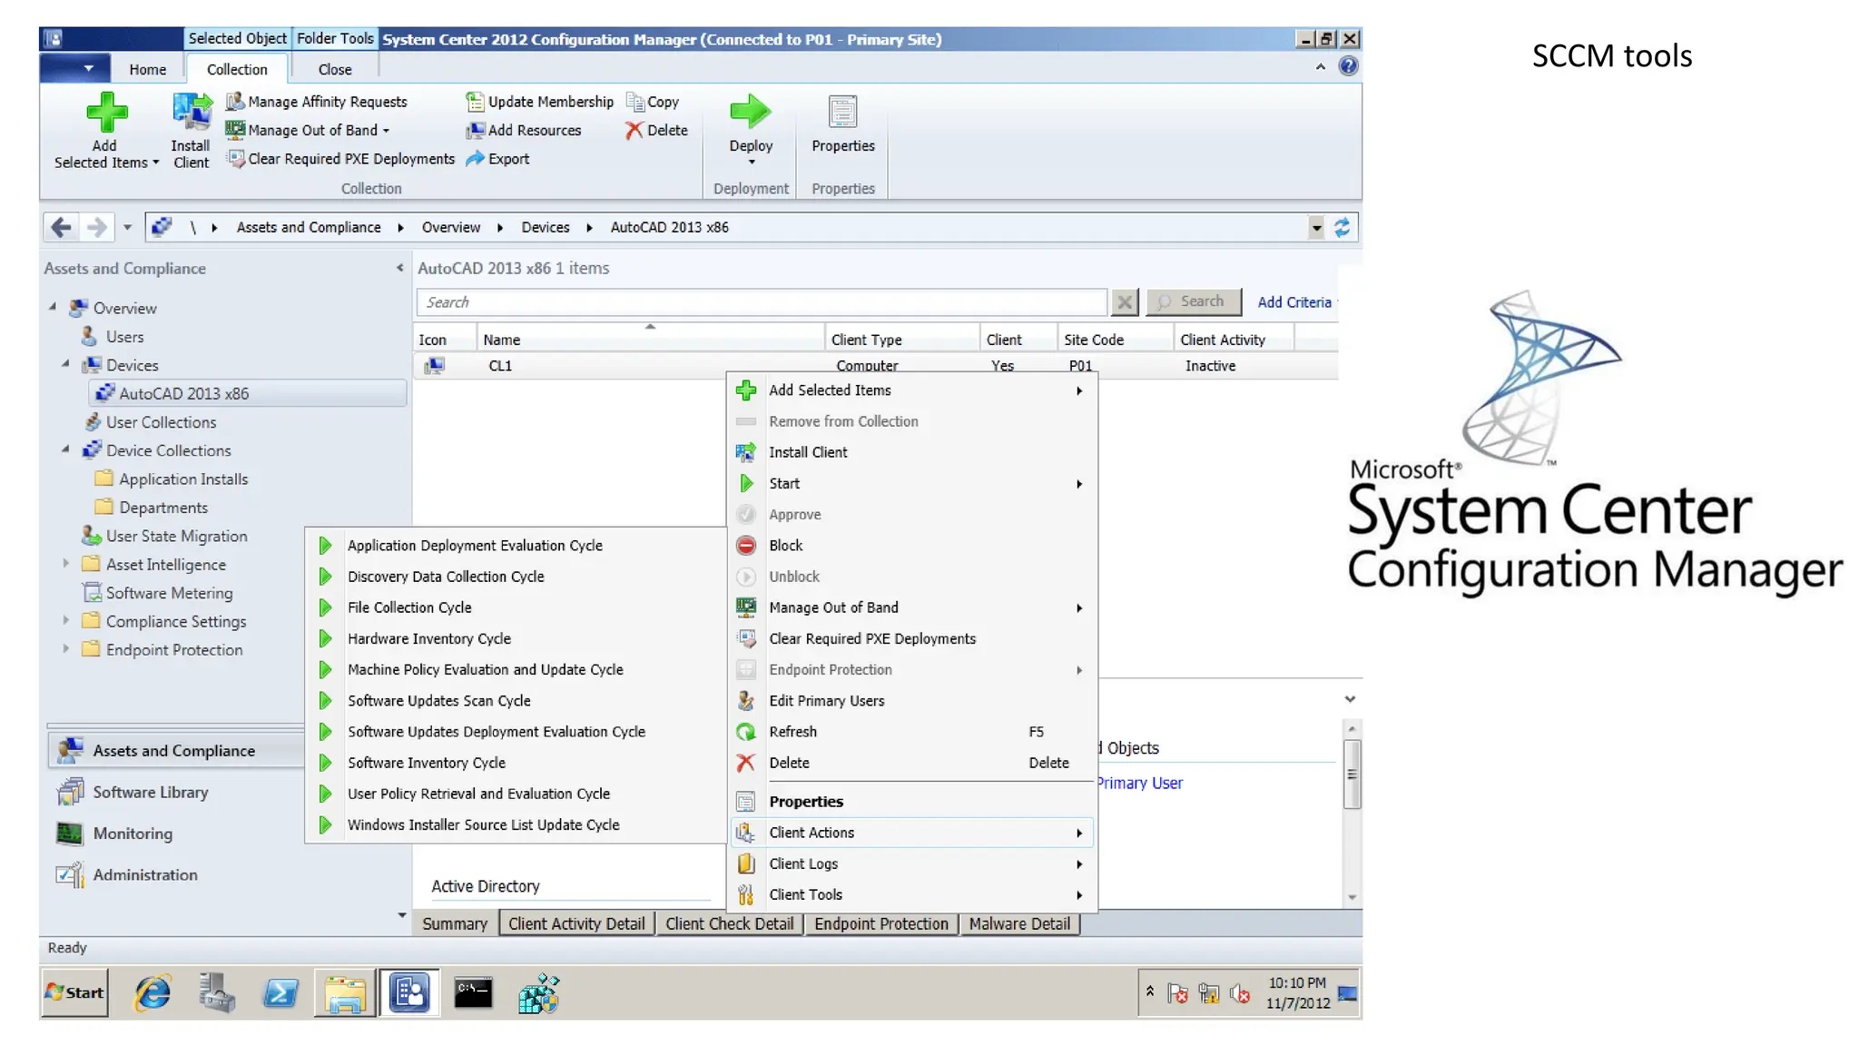Click the Refresh icon beside address bar
Screen dimensions: 1859x1046
point(1342,227)
